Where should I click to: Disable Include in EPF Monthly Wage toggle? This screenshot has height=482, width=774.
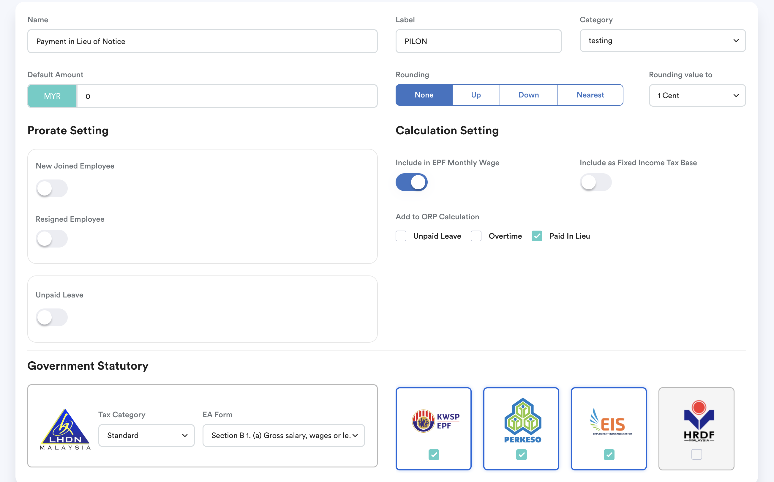point(412,182)
